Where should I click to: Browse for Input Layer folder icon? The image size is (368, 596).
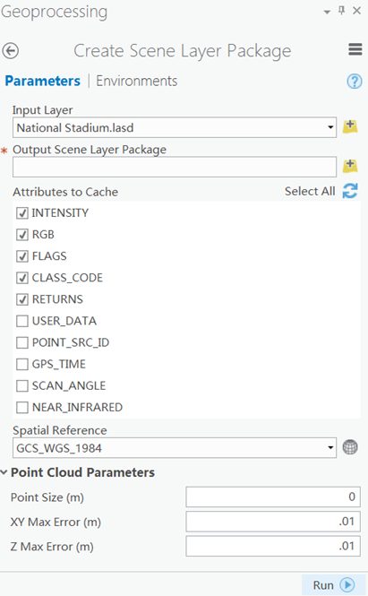coord(350,126)
